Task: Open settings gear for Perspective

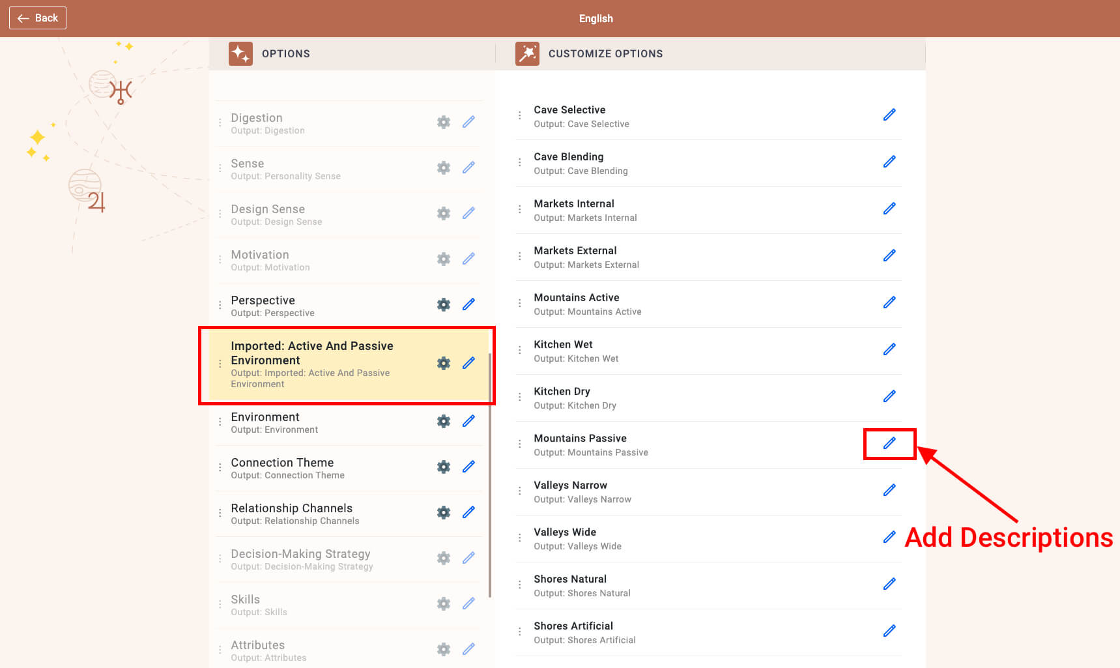Action: click(x=444, y=304)
